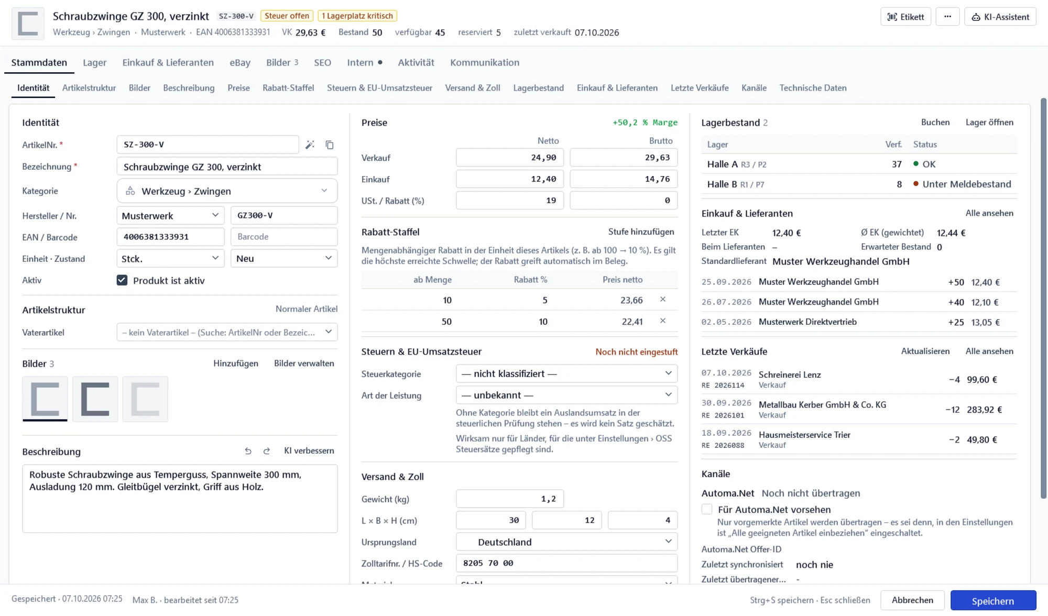This screenshot has height=616, width=1048.
Task: Click Stufe hinzufügen in Rabatt-Staffel
Action: 641,232
